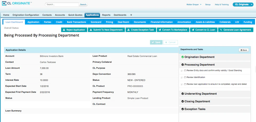This screenshot has width=256, height=122.
Task: Open the Reports tab
Action: [106, 15]
